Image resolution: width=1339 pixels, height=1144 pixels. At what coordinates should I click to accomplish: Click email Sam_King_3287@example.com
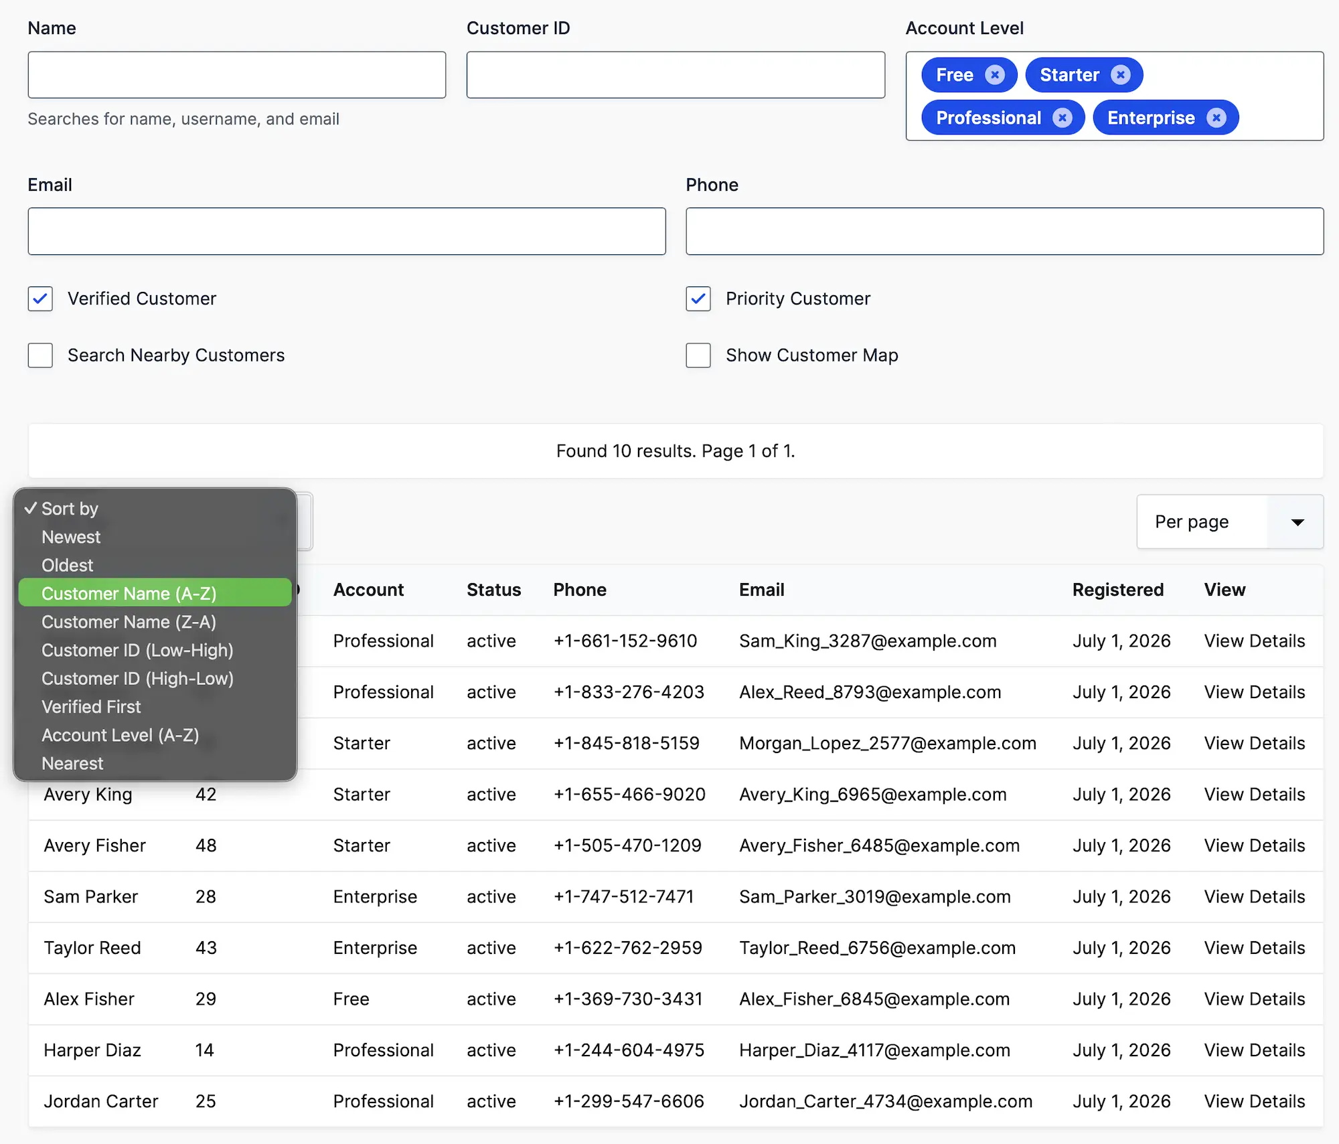point(868,641)
